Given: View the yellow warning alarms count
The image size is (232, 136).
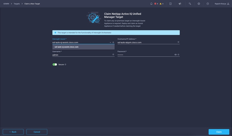Looking at the screenshot, I should pyautogui.click(x=162, y=4).
